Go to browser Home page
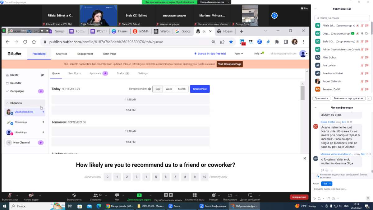 point(34,42)
